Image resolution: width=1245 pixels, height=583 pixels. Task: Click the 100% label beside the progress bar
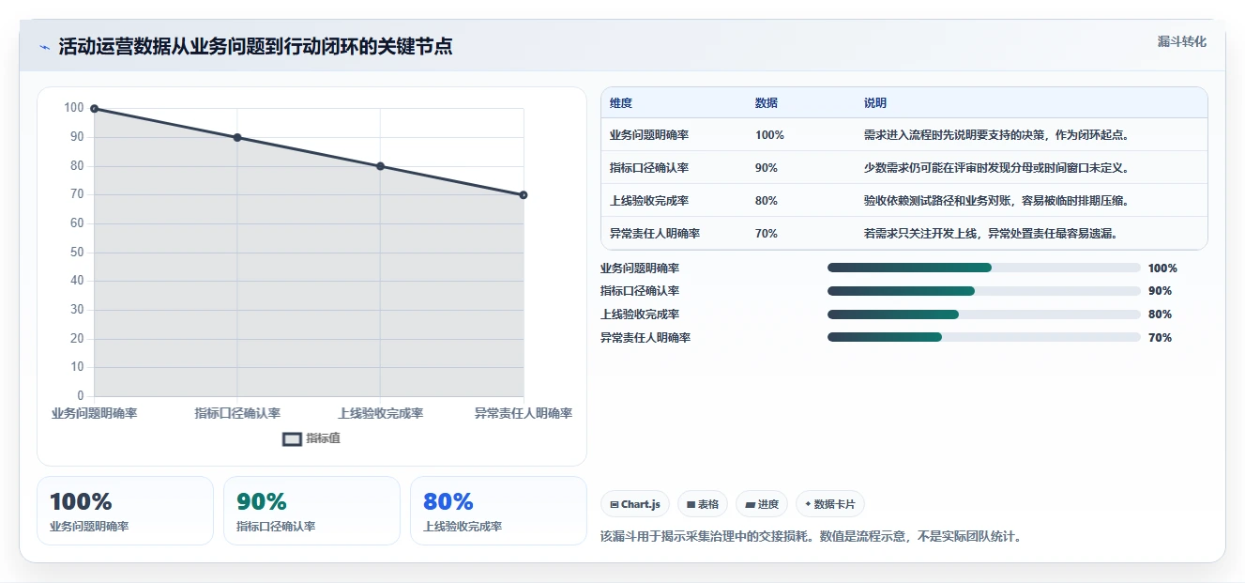coord(1162,268)
